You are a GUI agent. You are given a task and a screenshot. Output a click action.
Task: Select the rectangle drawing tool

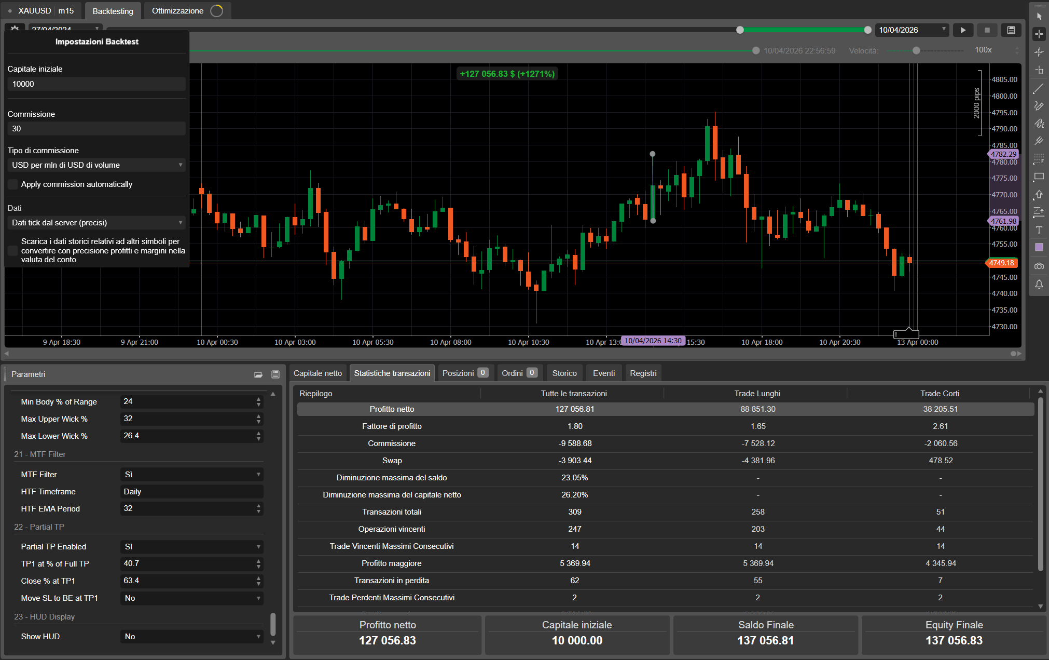click(1039, 177)
